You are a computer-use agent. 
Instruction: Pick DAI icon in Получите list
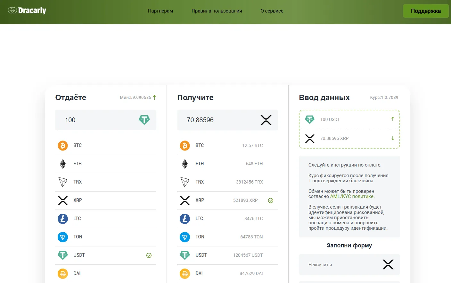tap(185, 274)
